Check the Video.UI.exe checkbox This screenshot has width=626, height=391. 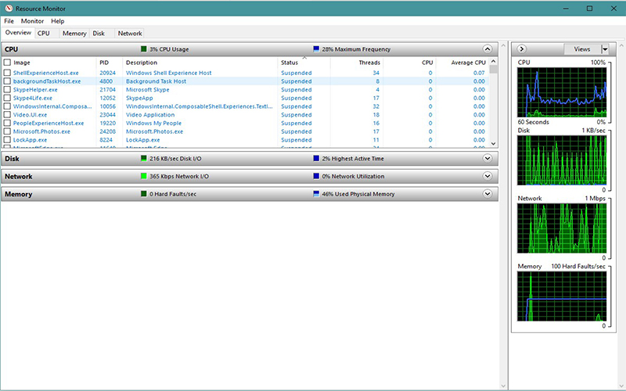point(7,114)
